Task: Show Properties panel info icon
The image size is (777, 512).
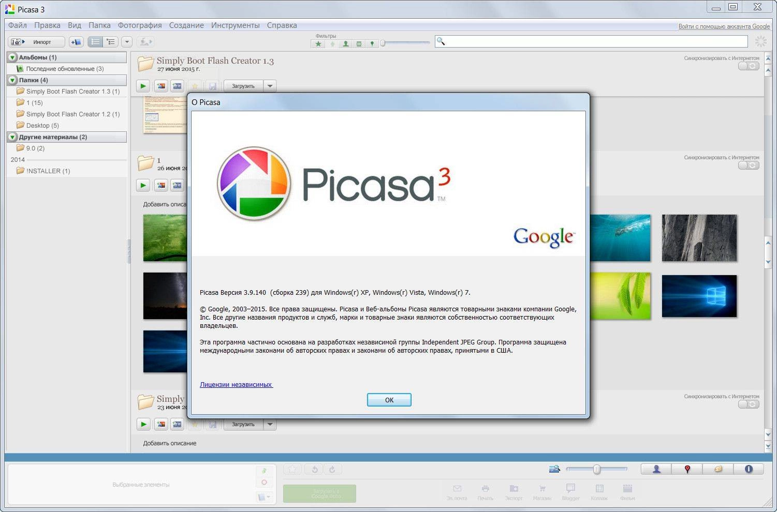Action: 749,469
